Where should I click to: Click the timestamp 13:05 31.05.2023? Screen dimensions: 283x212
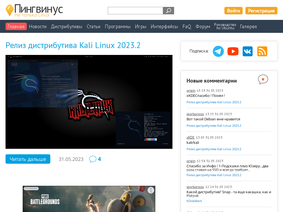(209, 137)
